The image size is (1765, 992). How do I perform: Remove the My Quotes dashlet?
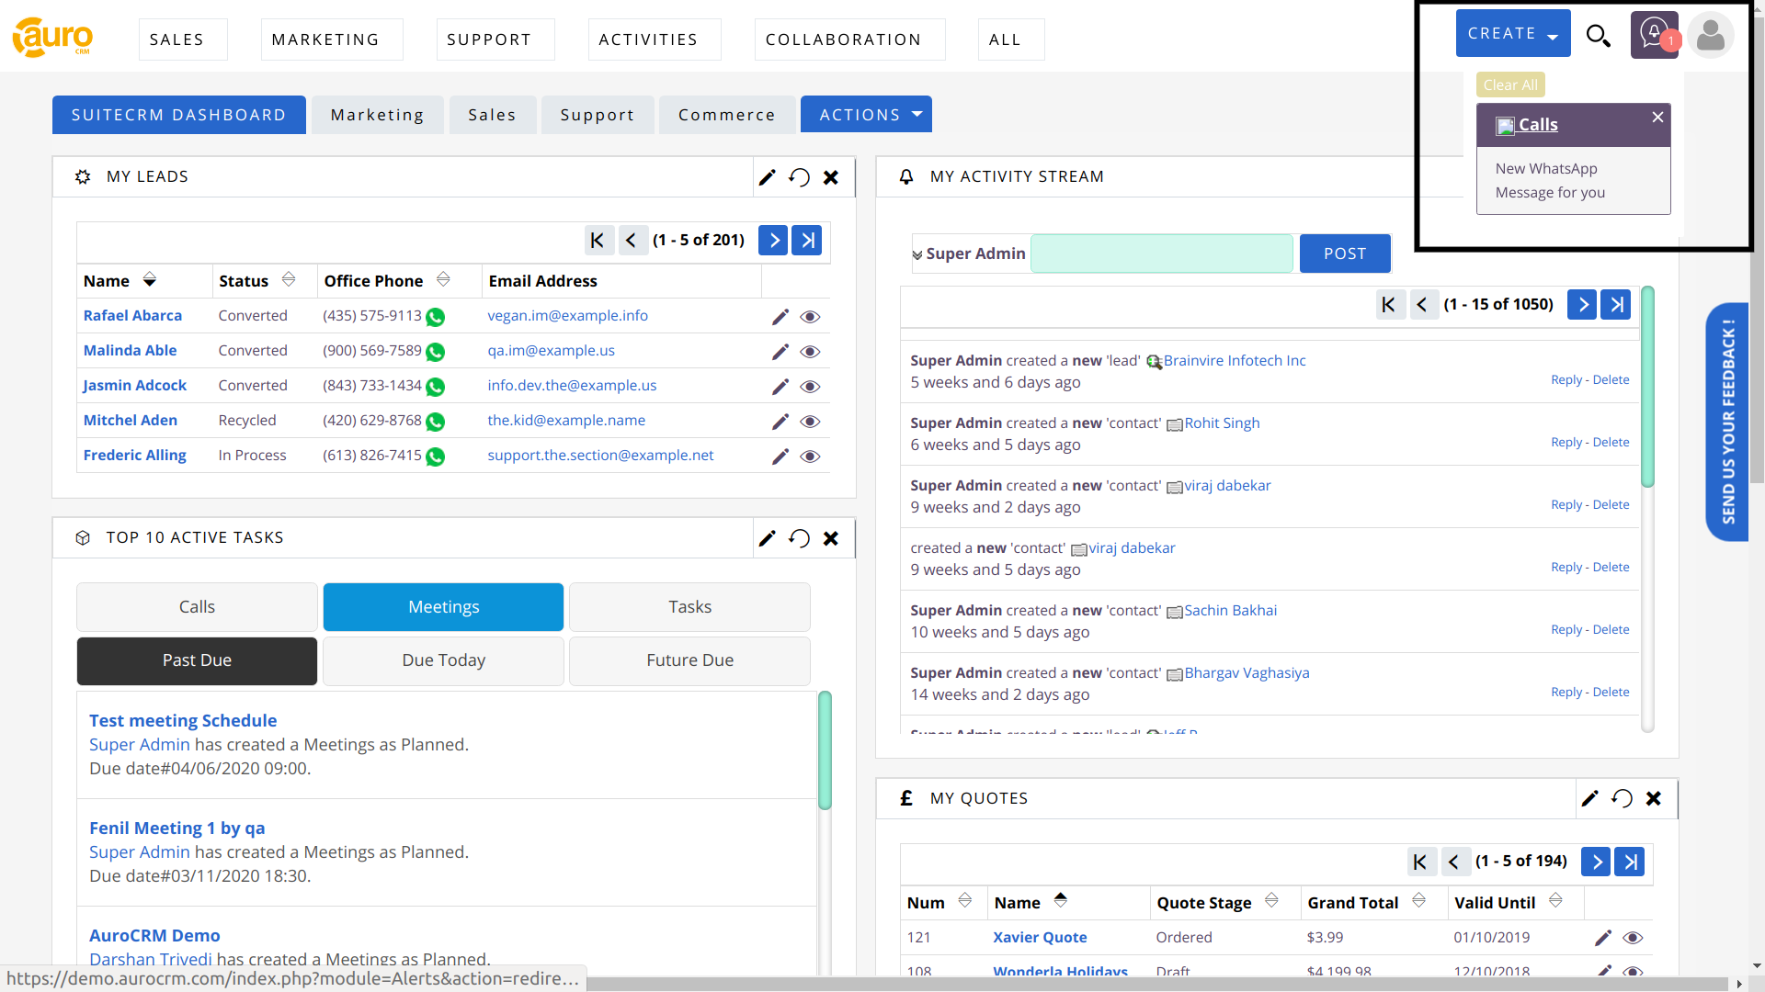1654,798
